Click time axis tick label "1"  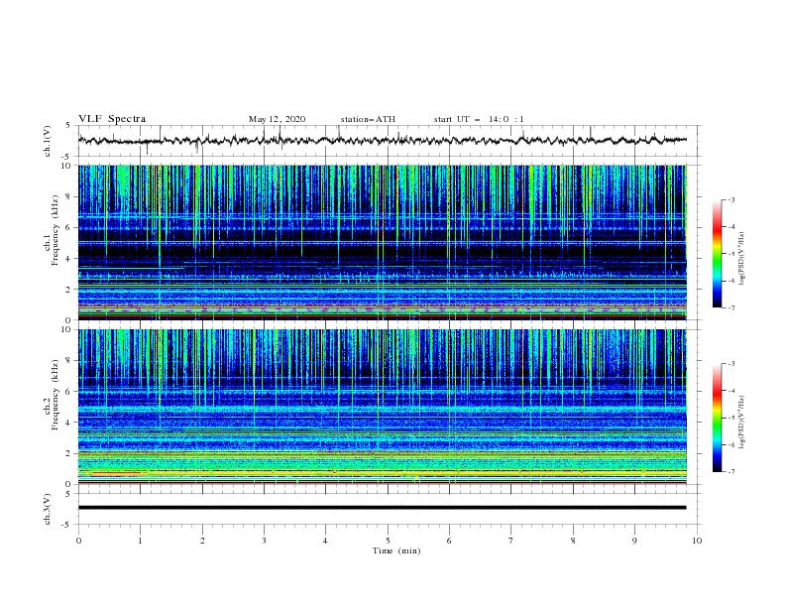coord(140,541)
